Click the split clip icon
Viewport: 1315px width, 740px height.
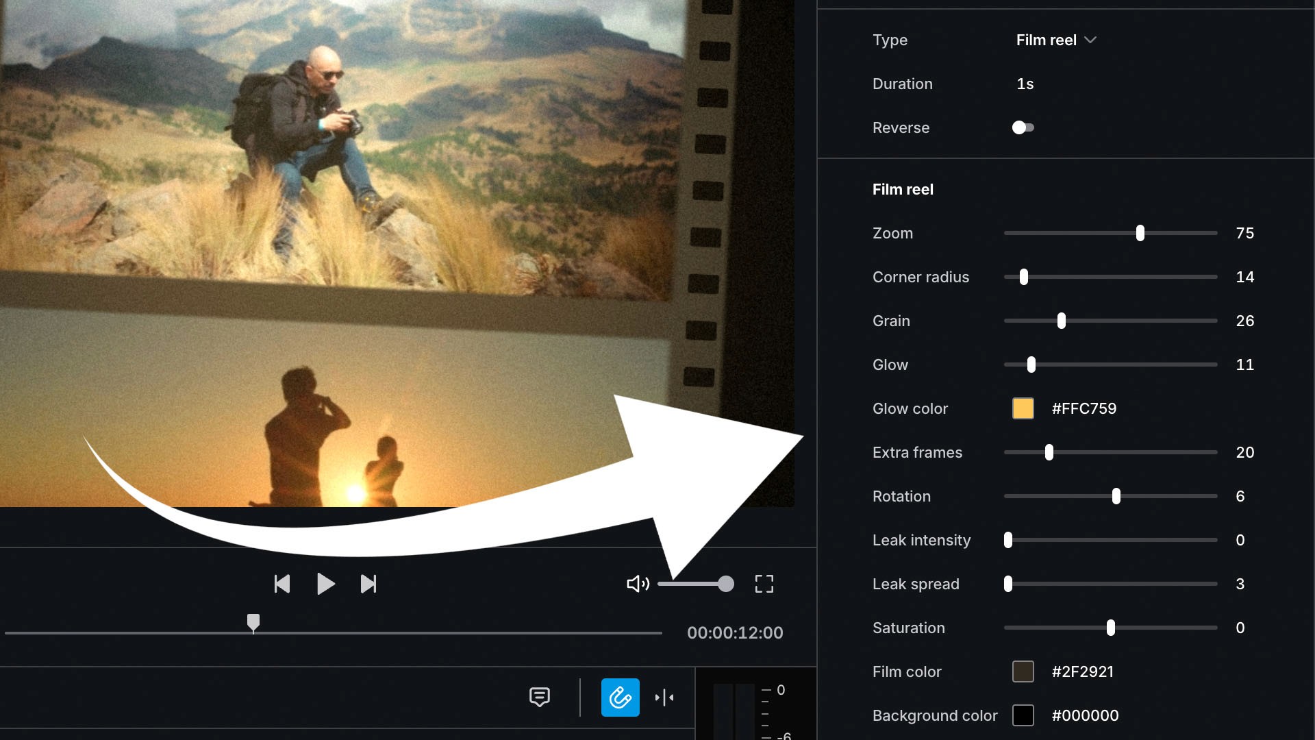(664, 698)
